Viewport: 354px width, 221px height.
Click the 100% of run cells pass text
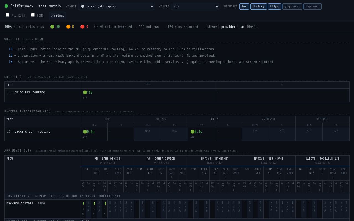click(x=24, y=27)
